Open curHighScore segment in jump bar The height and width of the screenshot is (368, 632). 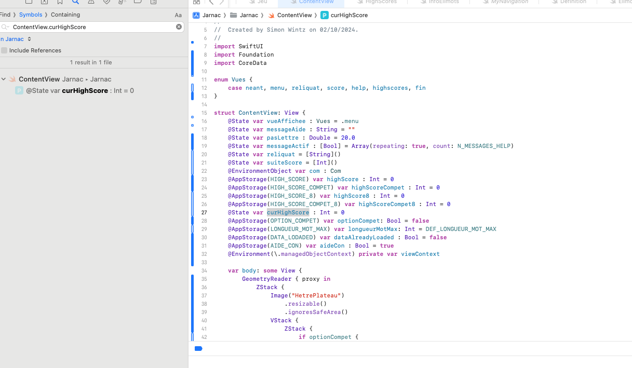point(349,15)
